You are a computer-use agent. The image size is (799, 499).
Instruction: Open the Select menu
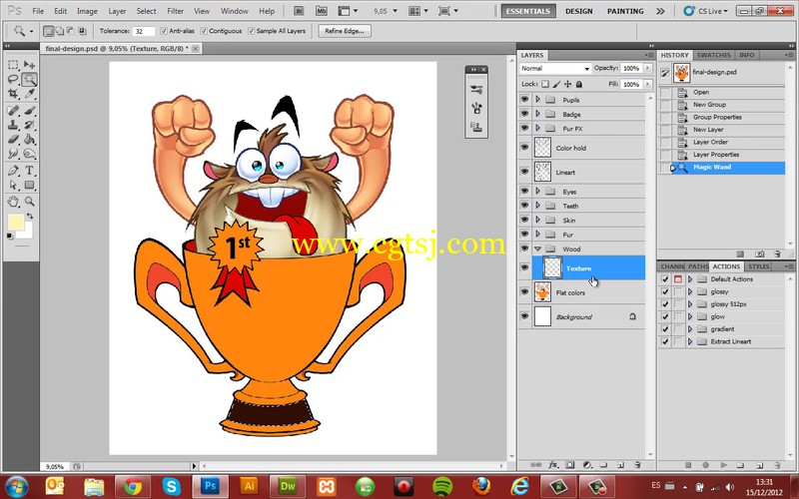pyautogui.click(x=146, y=11)
